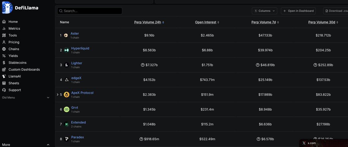Click the Chains globe icon
The image size is (348, 147).
coord(4,49)
